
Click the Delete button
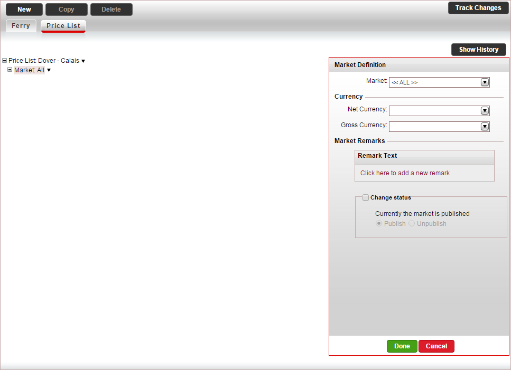click(x=112, y=10)
